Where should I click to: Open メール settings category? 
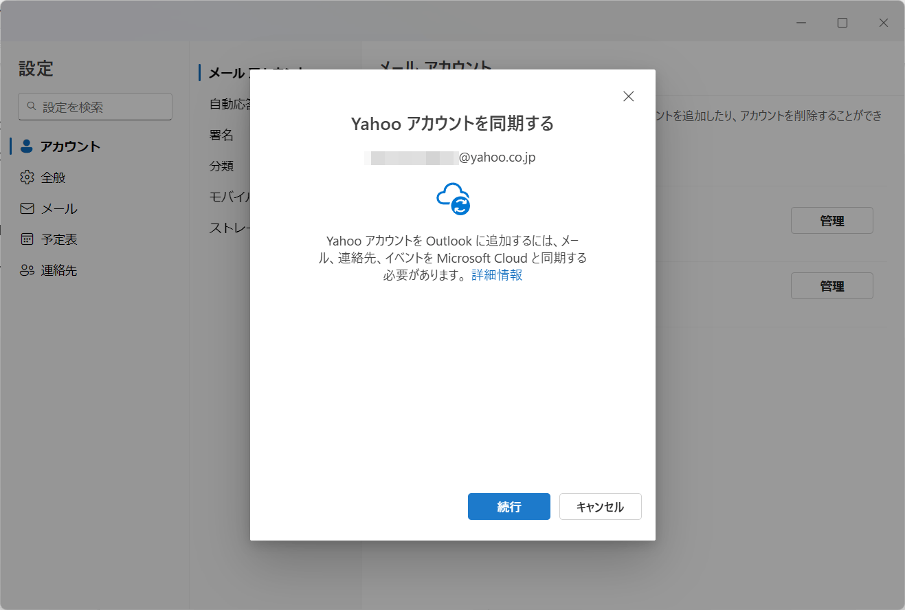point(59,208)
